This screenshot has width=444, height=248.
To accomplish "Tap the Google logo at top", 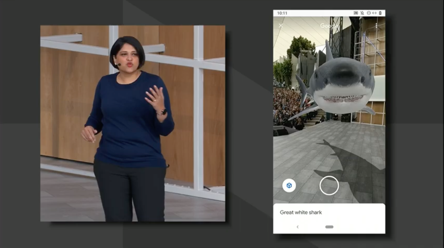I will (x=329, y=26).
